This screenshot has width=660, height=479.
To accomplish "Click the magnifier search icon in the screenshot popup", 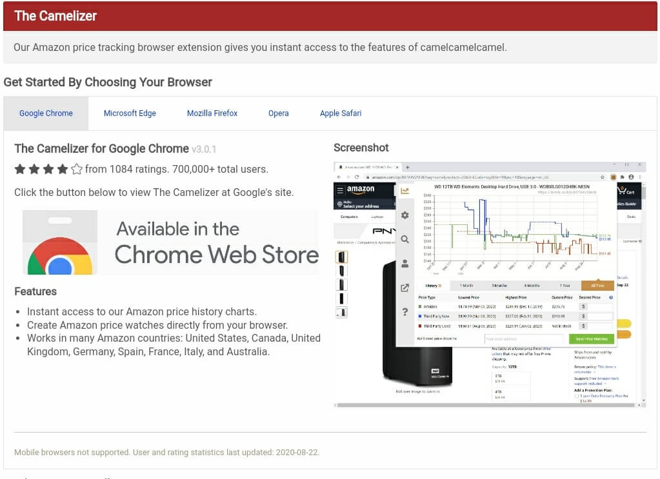I will tap(405, 239).
